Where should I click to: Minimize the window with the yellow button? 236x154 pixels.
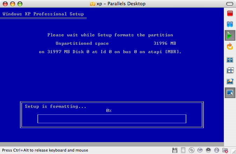[x=13, y=4]
